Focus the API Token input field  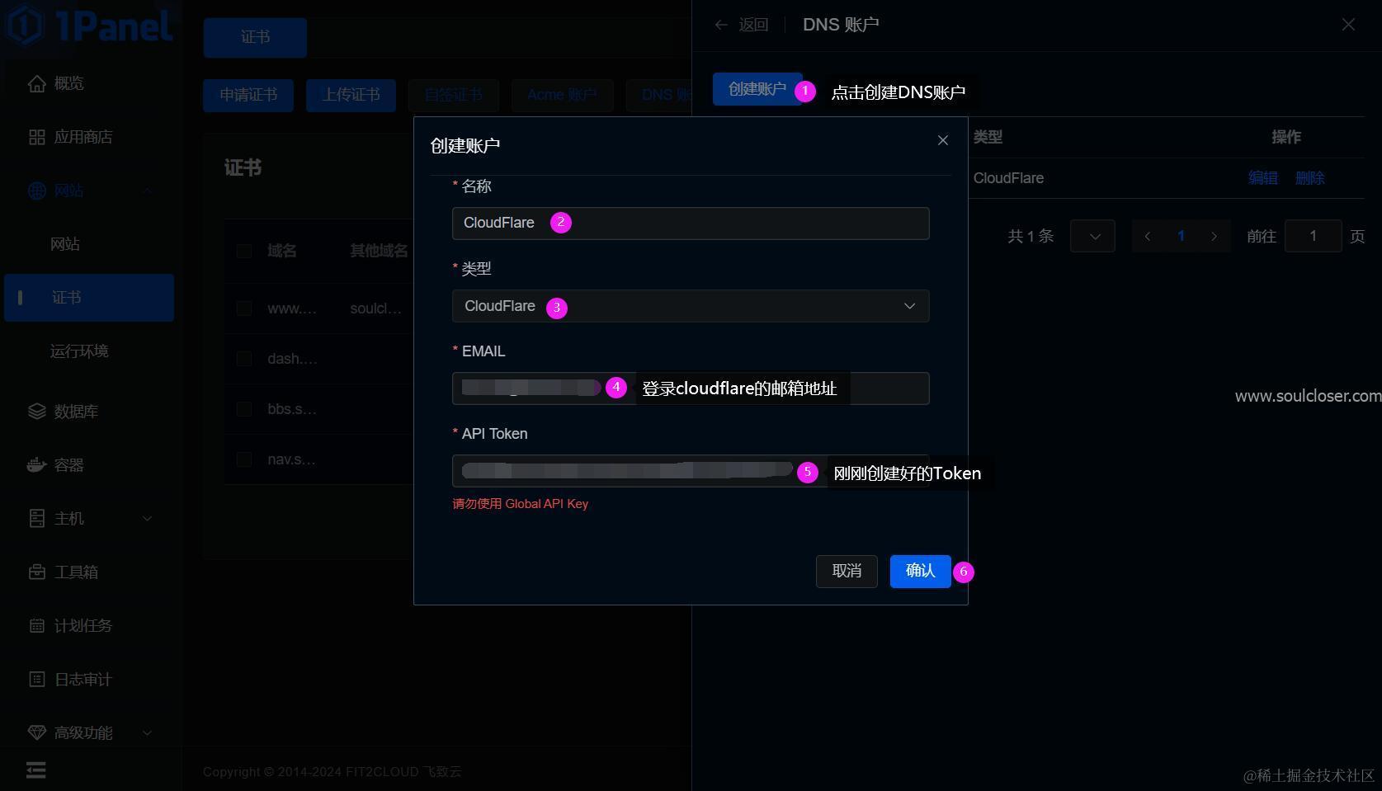pyautogui.click(x=691, y=471)
